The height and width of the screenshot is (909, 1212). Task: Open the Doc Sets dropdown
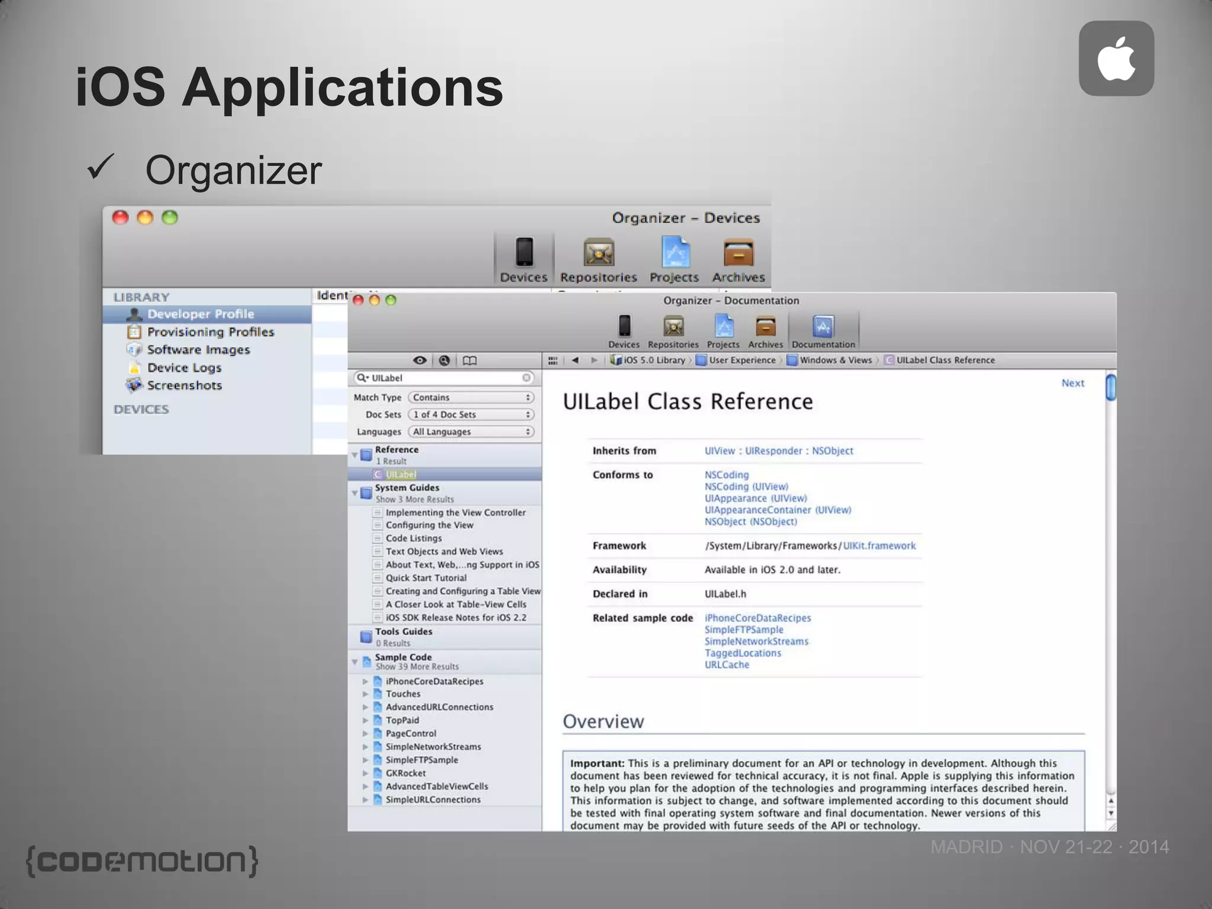click(x=471, y=414)
